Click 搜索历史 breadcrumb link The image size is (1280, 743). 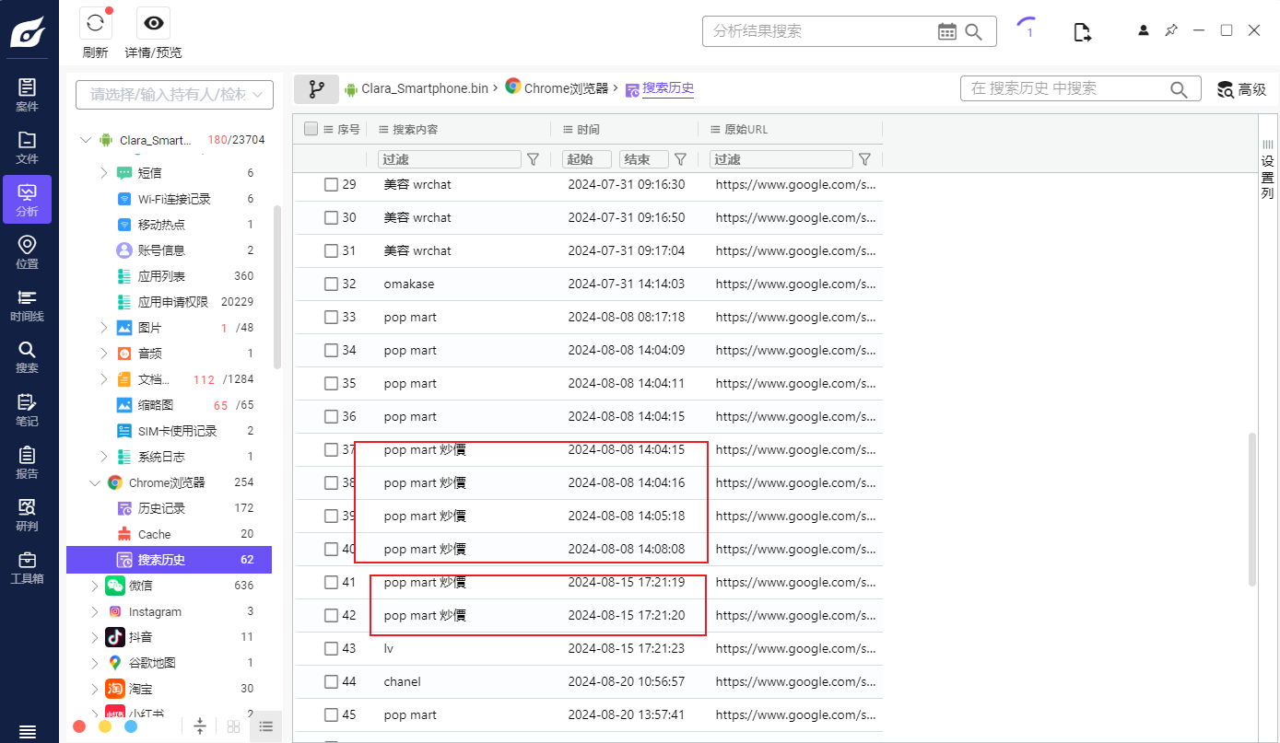(x=668, y=88)
